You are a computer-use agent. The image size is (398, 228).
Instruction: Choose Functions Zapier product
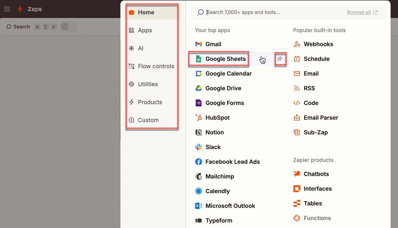312,218
